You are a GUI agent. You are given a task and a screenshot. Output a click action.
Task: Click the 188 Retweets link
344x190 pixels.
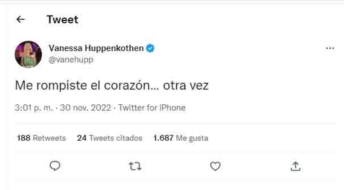tap(41, 138)
